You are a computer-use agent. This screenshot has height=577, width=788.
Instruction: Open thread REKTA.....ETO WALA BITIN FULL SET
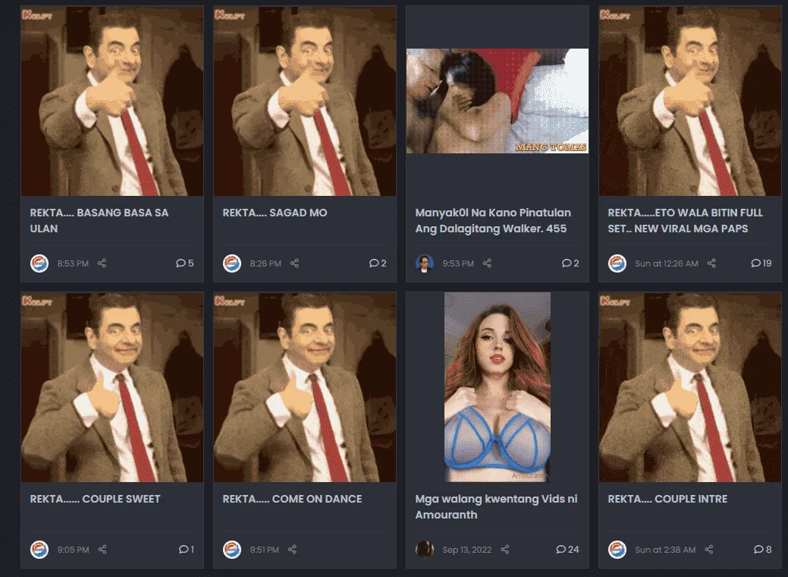(x=685, y=220)
